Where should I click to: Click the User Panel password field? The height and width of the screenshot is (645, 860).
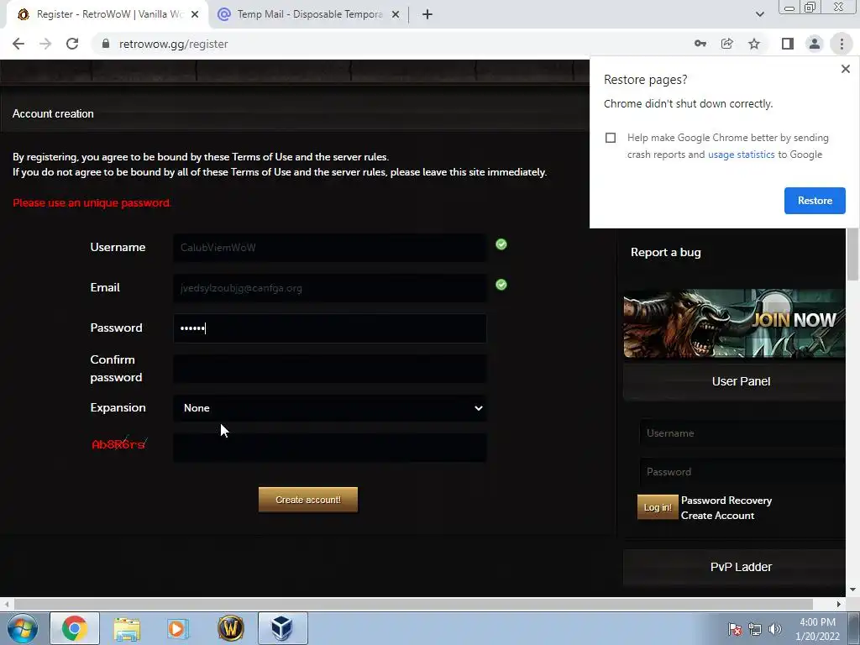742,472
